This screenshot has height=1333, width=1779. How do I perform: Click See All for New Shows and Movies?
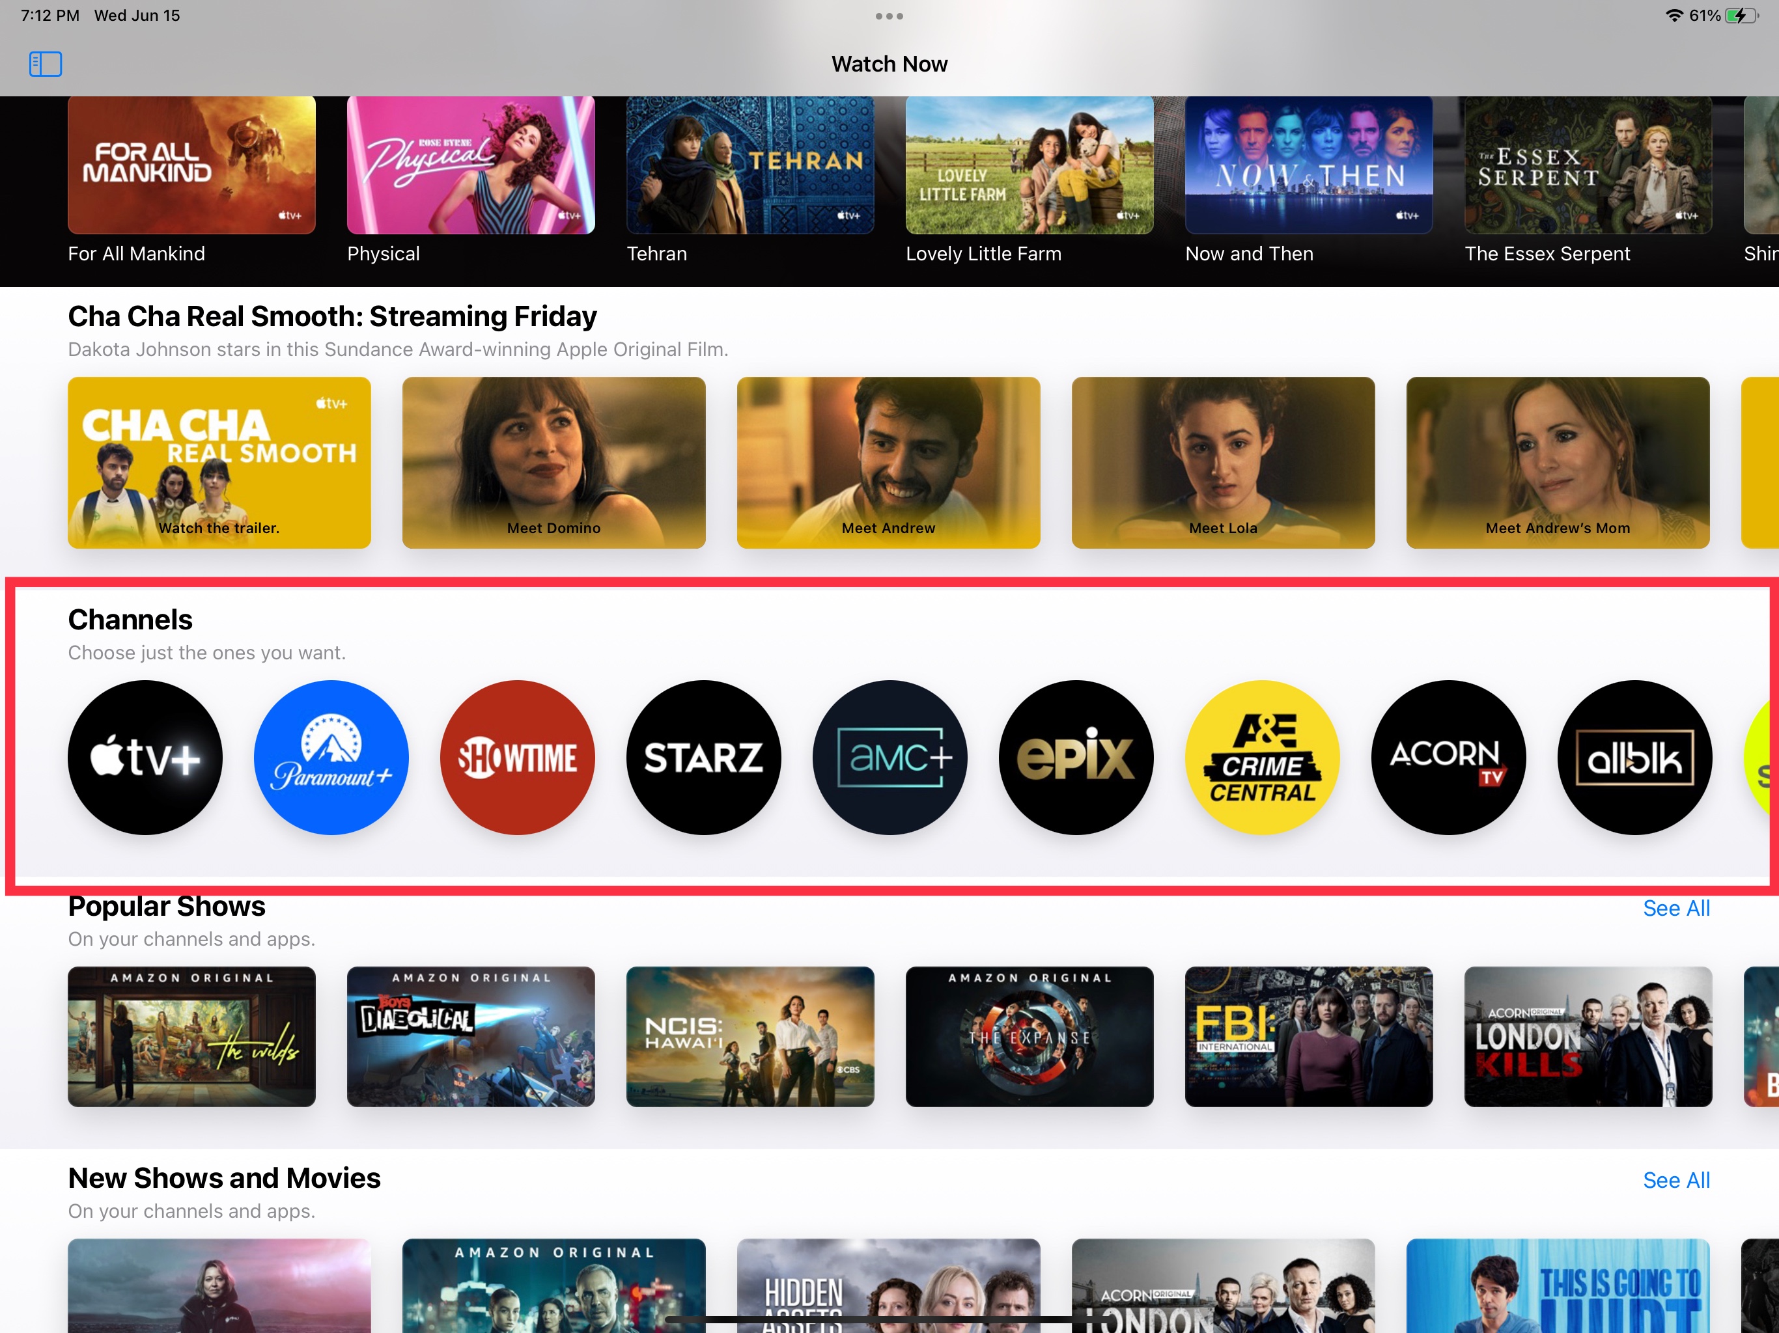pos(1676,1180)
